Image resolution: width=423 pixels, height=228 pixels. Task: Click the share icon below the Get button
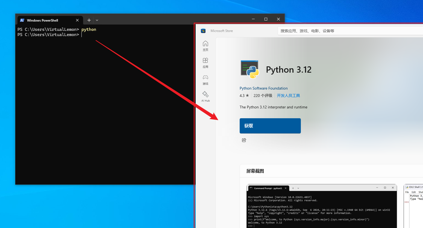click(x=244, y=140)
